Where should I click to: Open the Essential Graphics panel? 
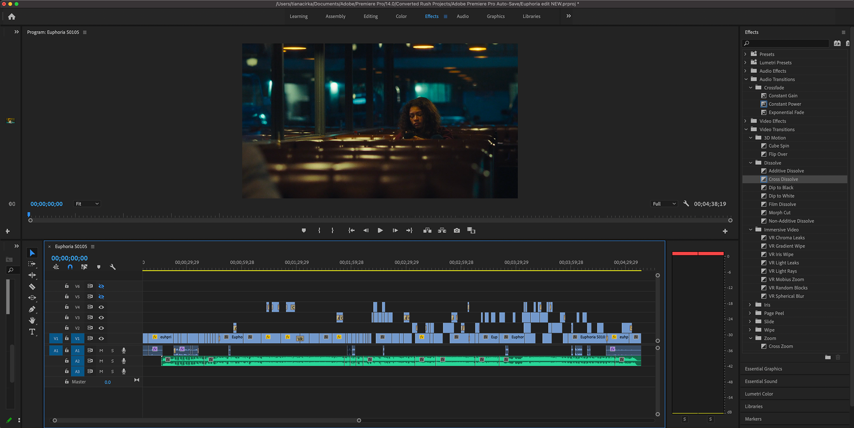(x=763, y=369)
